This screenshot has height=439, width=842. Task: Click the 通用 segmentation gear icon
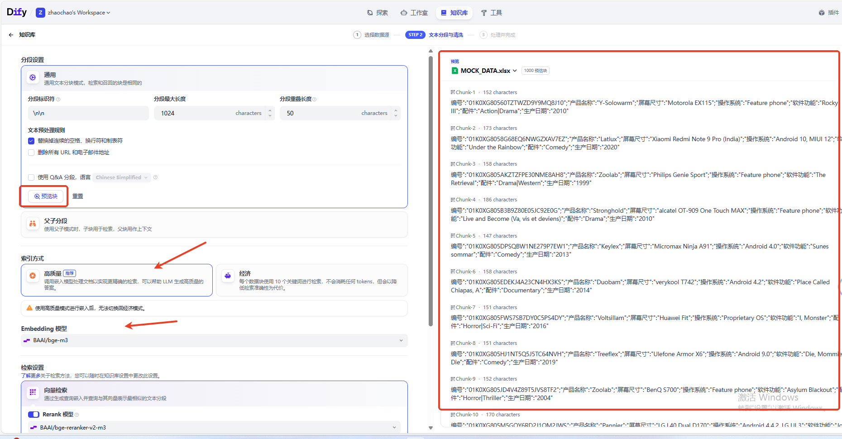(x=33, y=78)
